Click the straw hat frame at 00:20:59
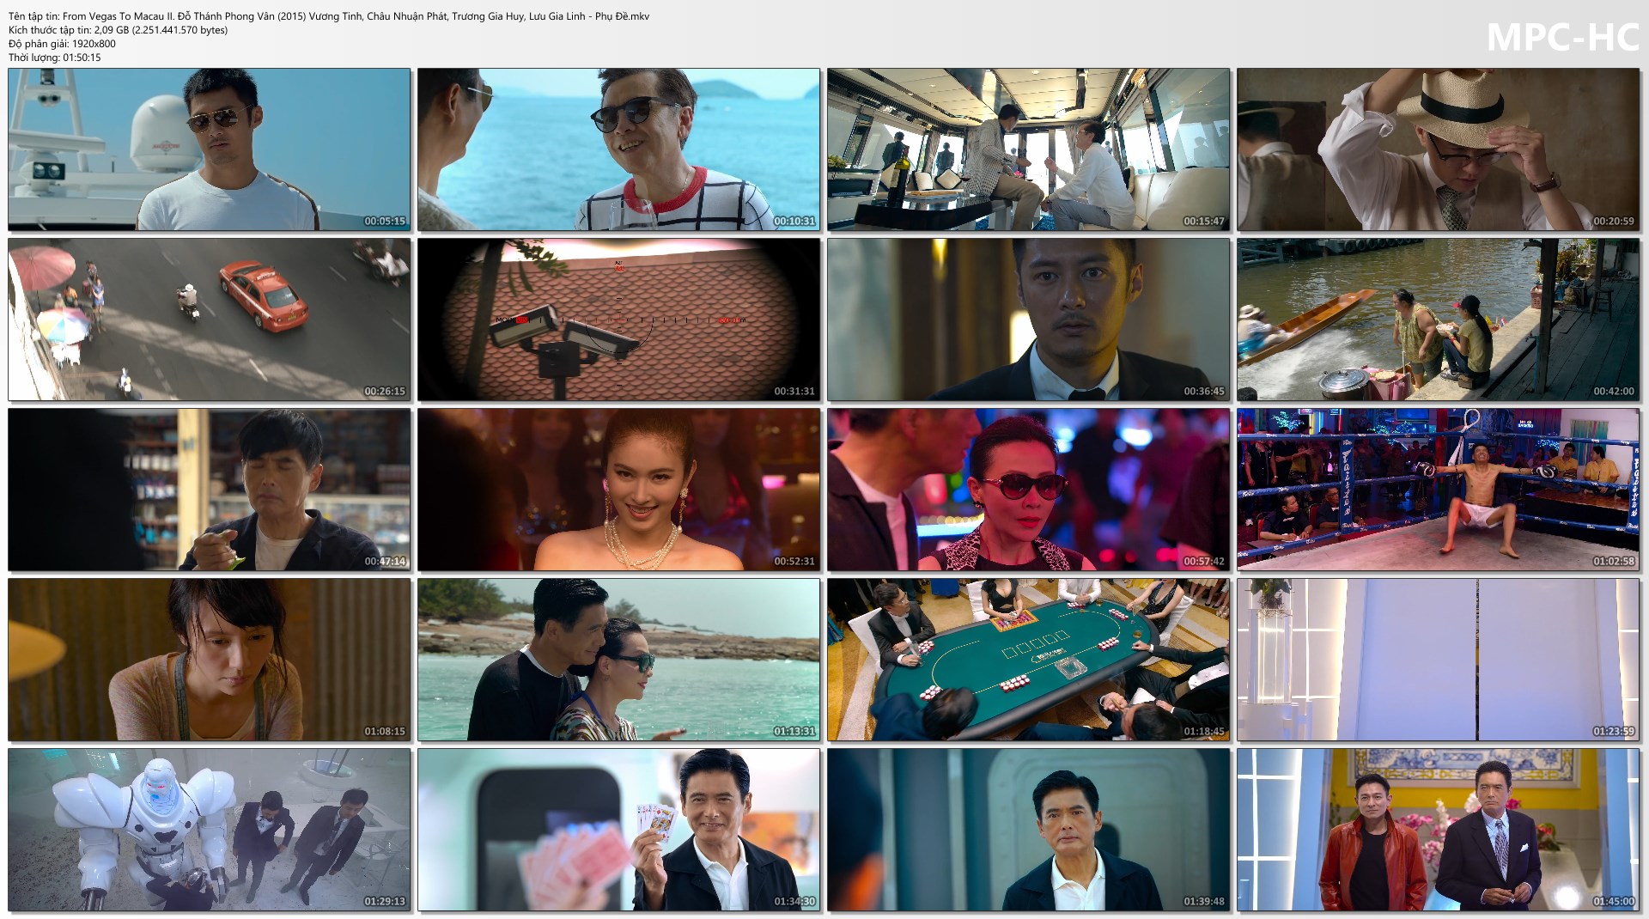 [x=1439, y=149]
